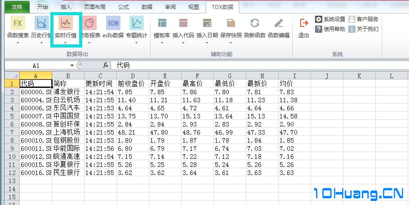Image resolution: width=409 pixels, height=205 pixels.
Task: Expand the 历史行情 dropdown arrow
Action: tap(42, 43)
